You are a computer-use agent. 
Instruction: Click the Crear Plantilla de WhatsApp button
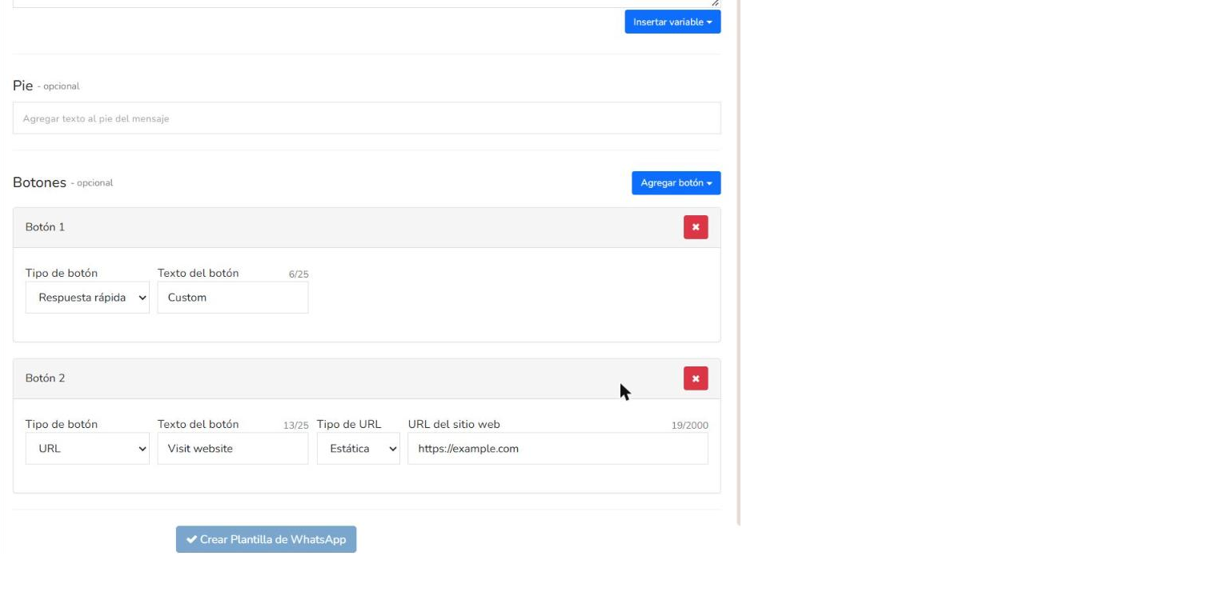[x=266, y=539]
